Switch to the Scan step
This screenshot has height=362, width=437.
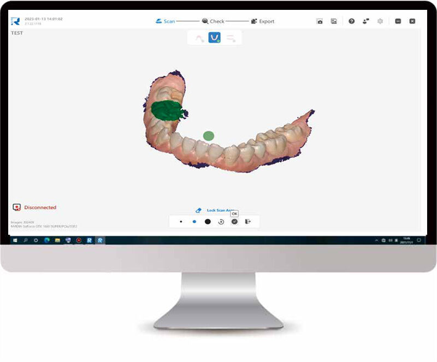coord(166,21)
